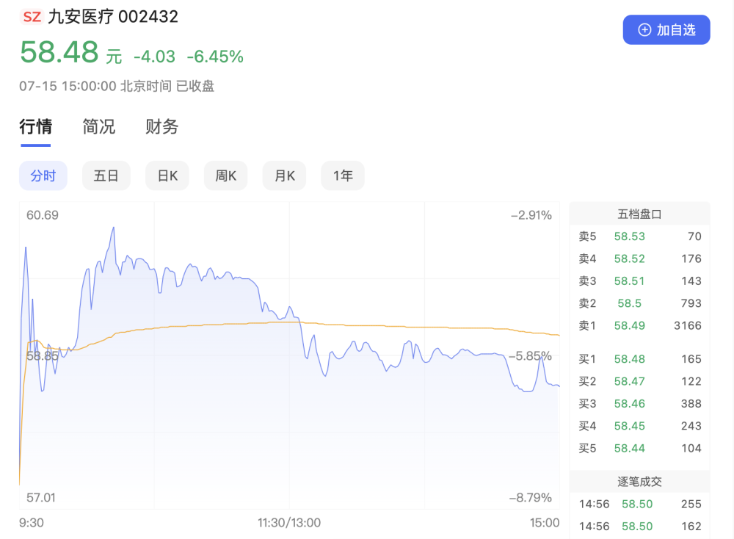Select the 日K chart period
The image size is (734, 539).
tap(167, 176)
